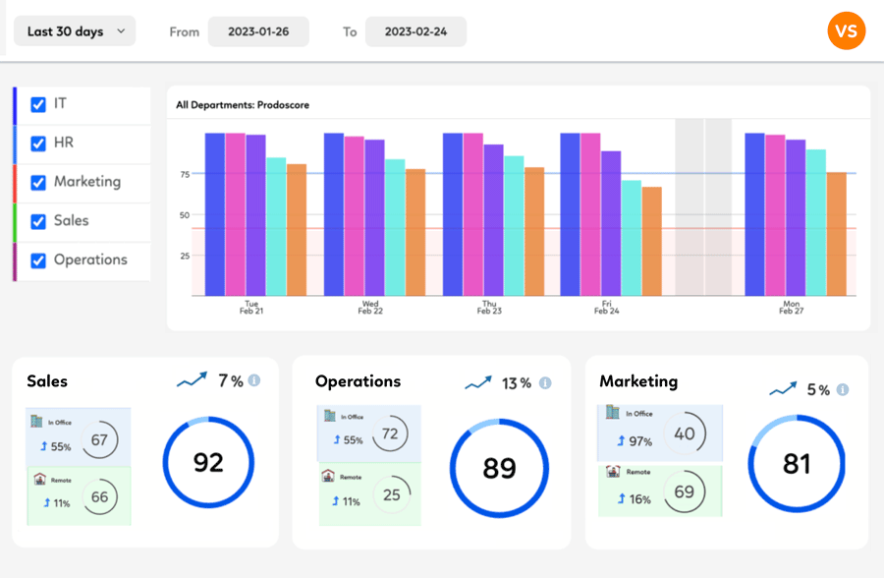
Task: Toggle the Operations department checkbox
Action: tap(38, 260)
